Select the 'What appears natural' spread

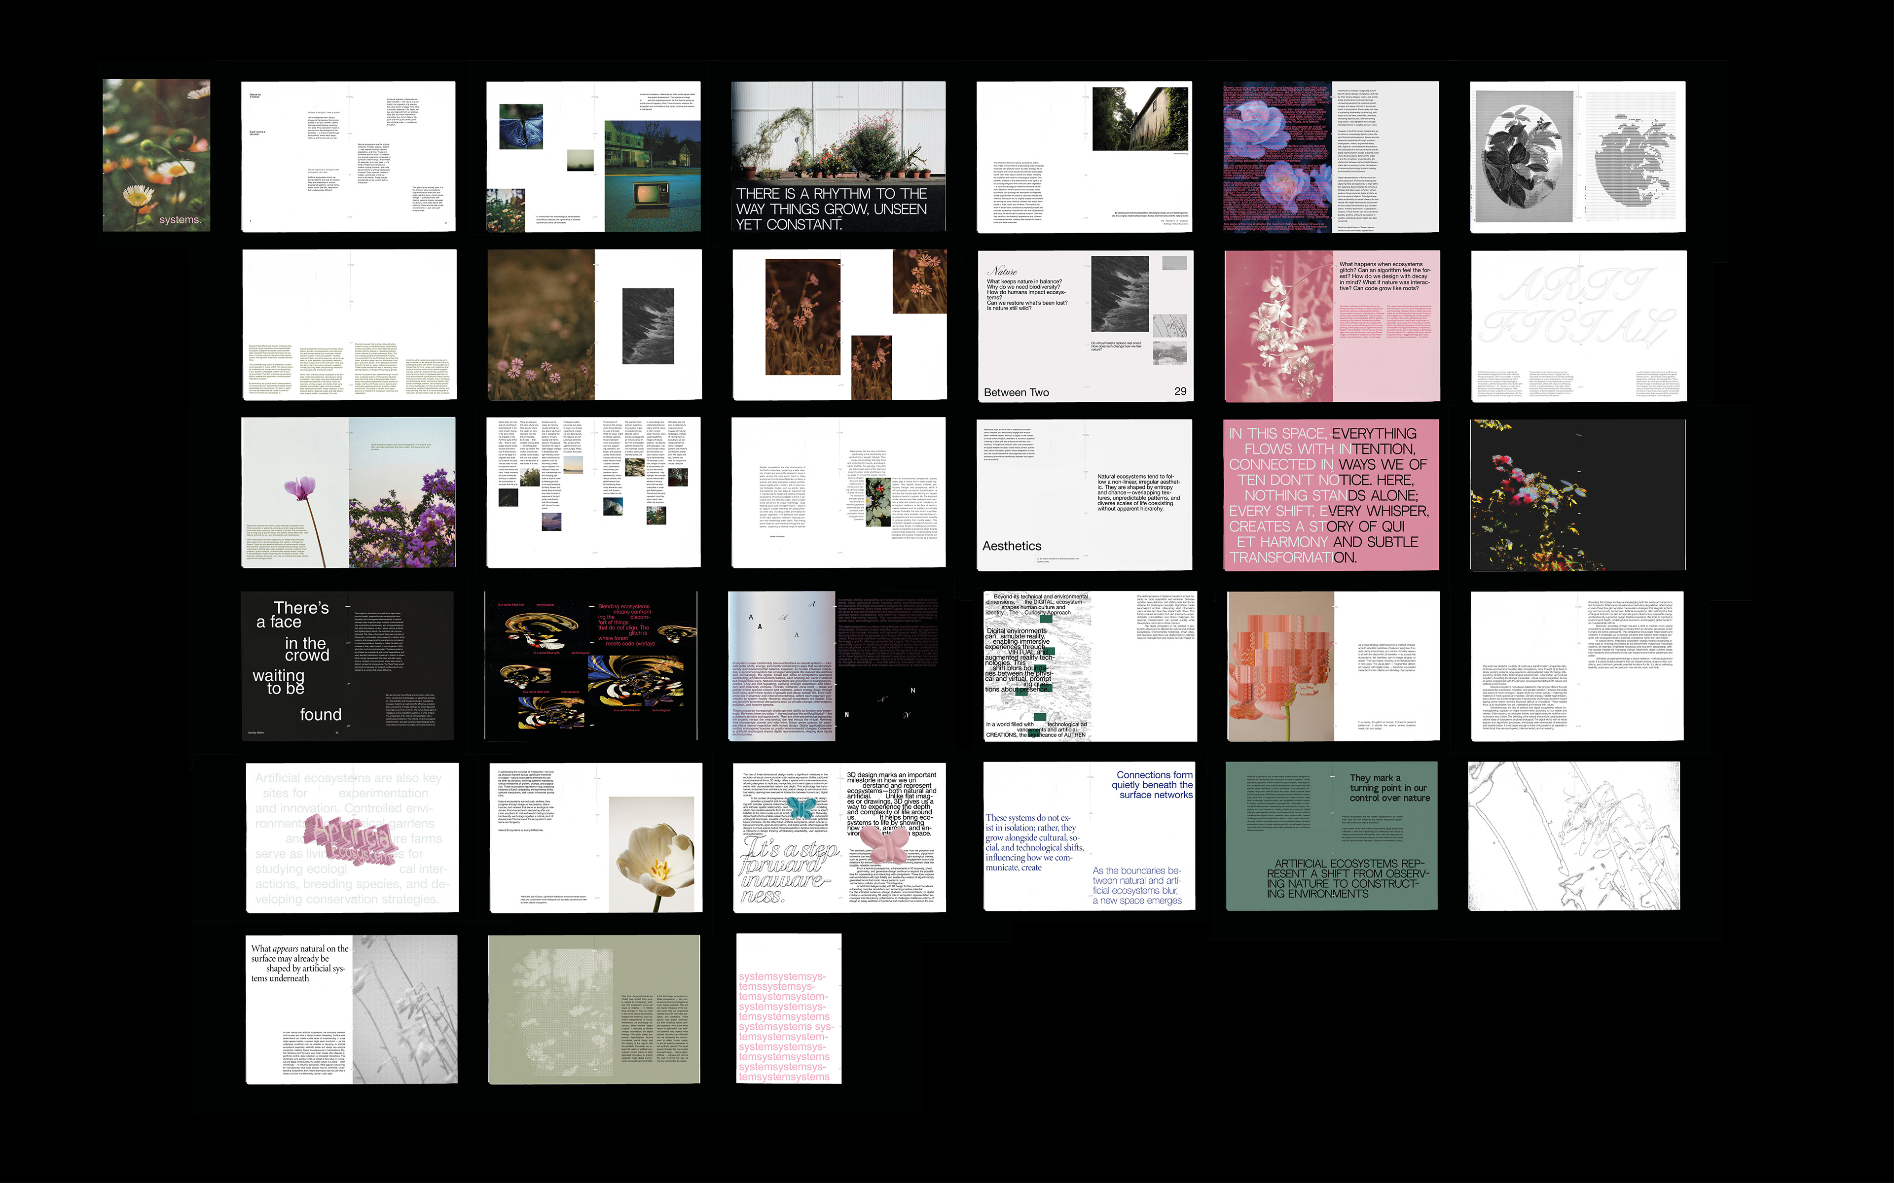pos(351,1009)
